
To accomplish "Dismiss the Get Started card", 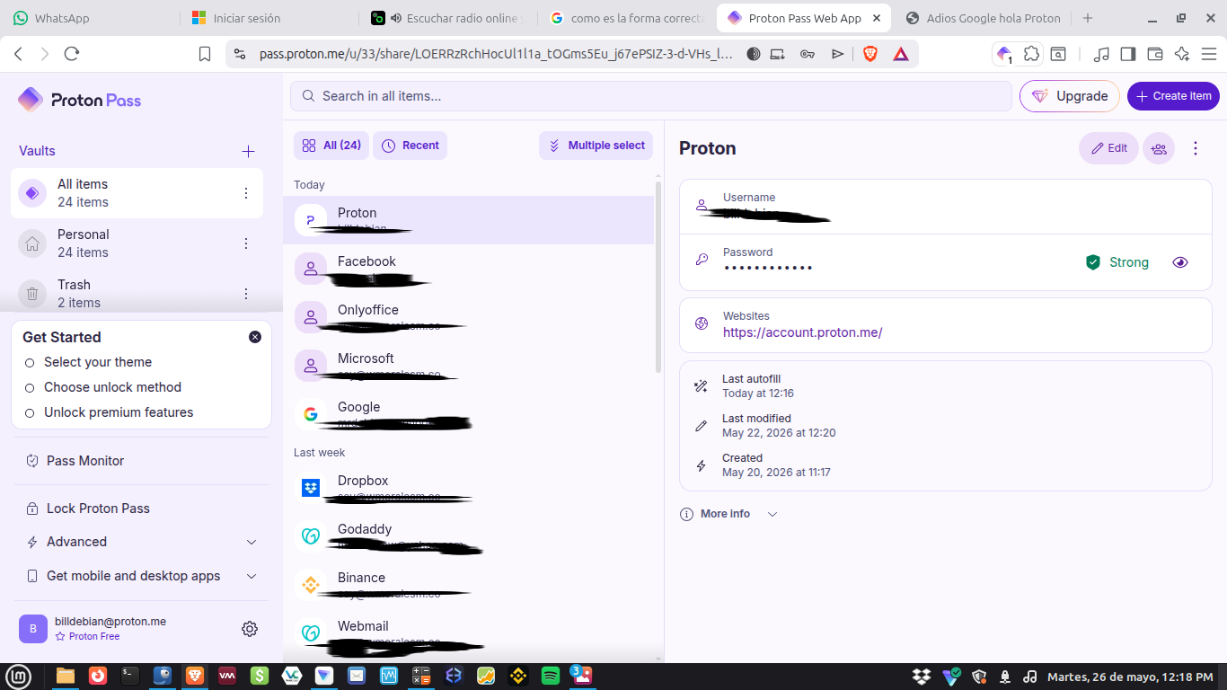I will pos(255,337).
